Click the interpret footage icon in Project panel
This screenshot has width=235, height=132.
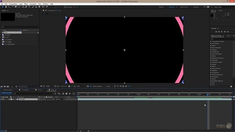[x=1, y=87]
